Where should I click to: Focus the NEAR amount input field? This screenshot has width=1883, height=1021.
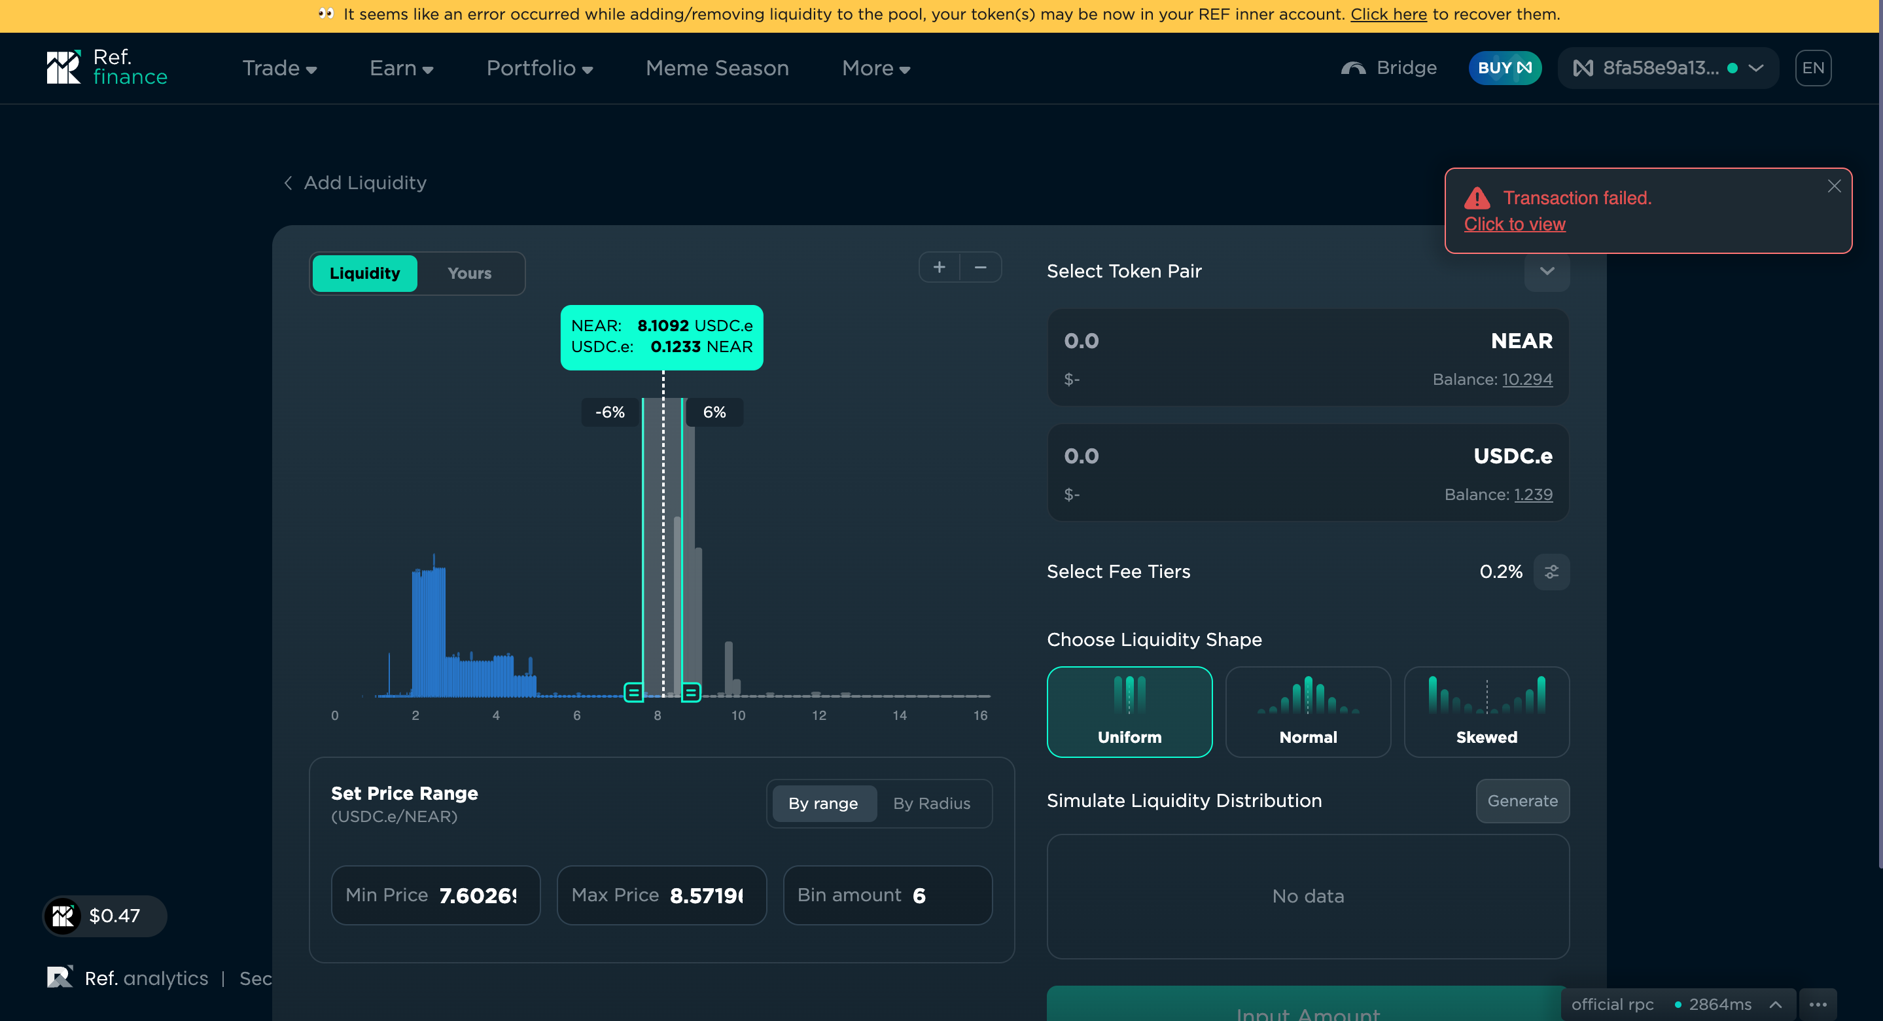point(1308,357)
